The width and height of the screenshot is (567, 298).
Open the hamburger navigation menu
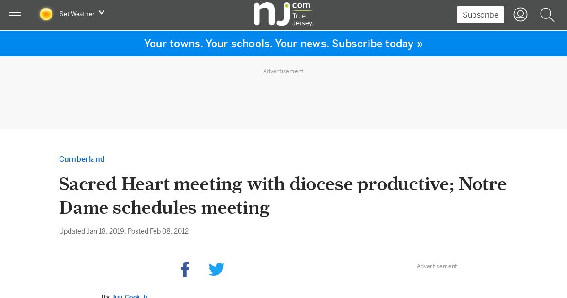pos(15,15)
